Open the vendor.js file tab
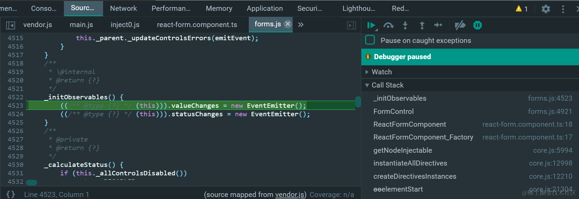The height and width of the screenshot is (199, 579). (x=38, y=25)
